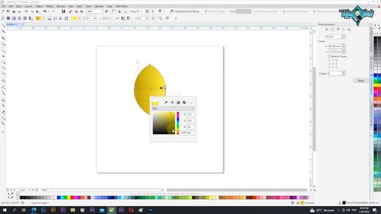Click the New document icon

click(2, 11)
